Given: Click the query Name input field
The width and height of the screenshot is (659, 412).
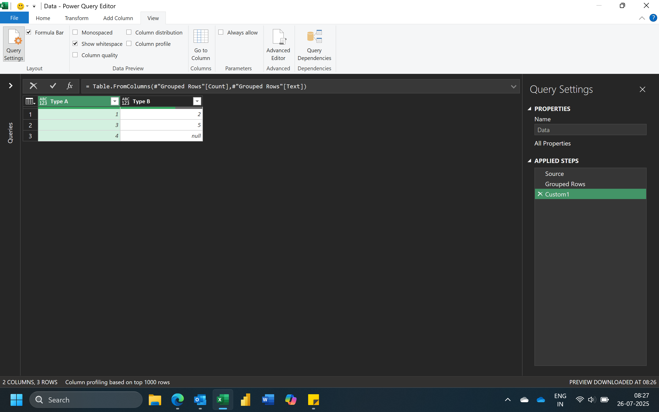Looking at the screenshot, I should [x=590, y=130].
